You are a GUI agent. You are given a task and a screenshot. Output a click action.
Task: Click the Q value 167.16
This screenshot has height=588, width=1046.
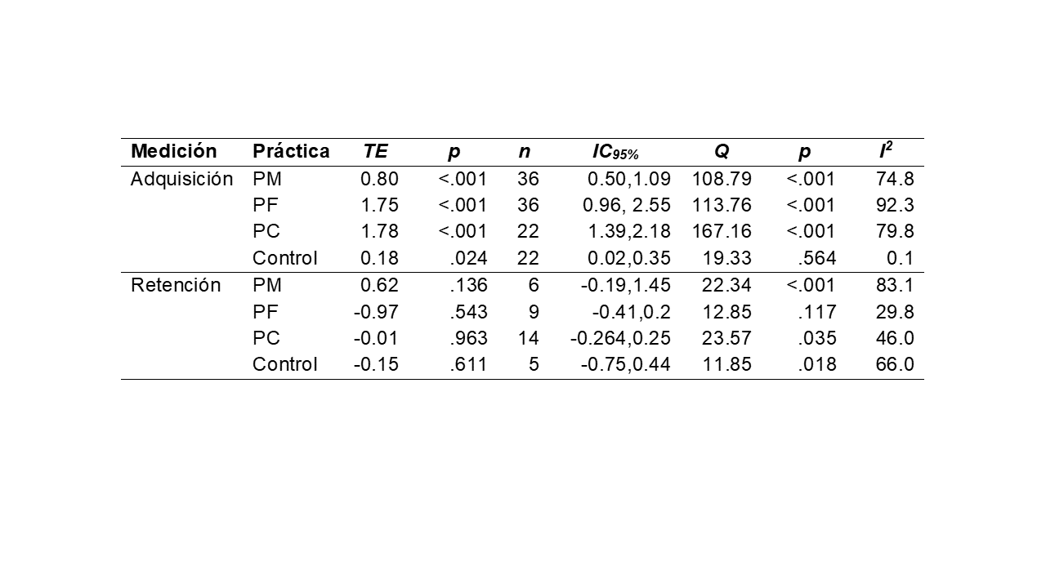tap(722, 232)
